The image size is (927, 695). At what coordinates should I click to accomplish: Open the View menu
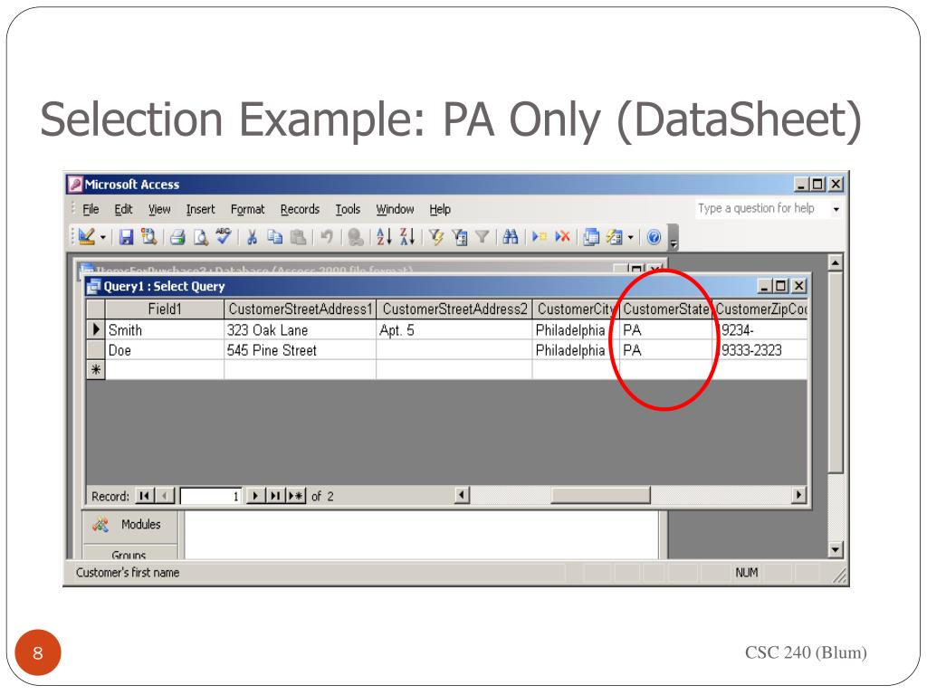[159, 209]
